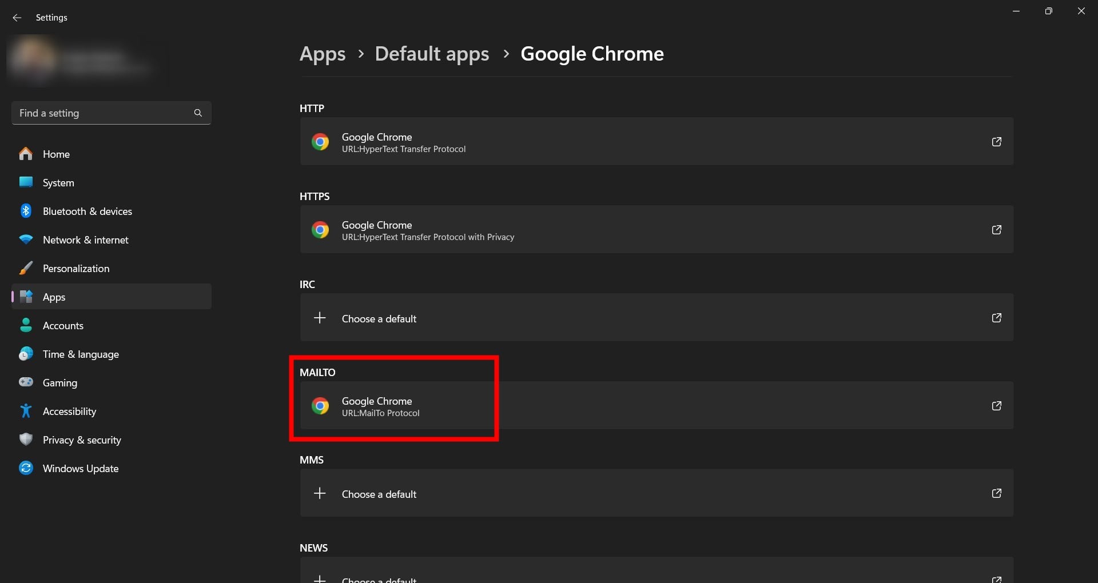Open Home in the settings sidebar

point(112,154)
